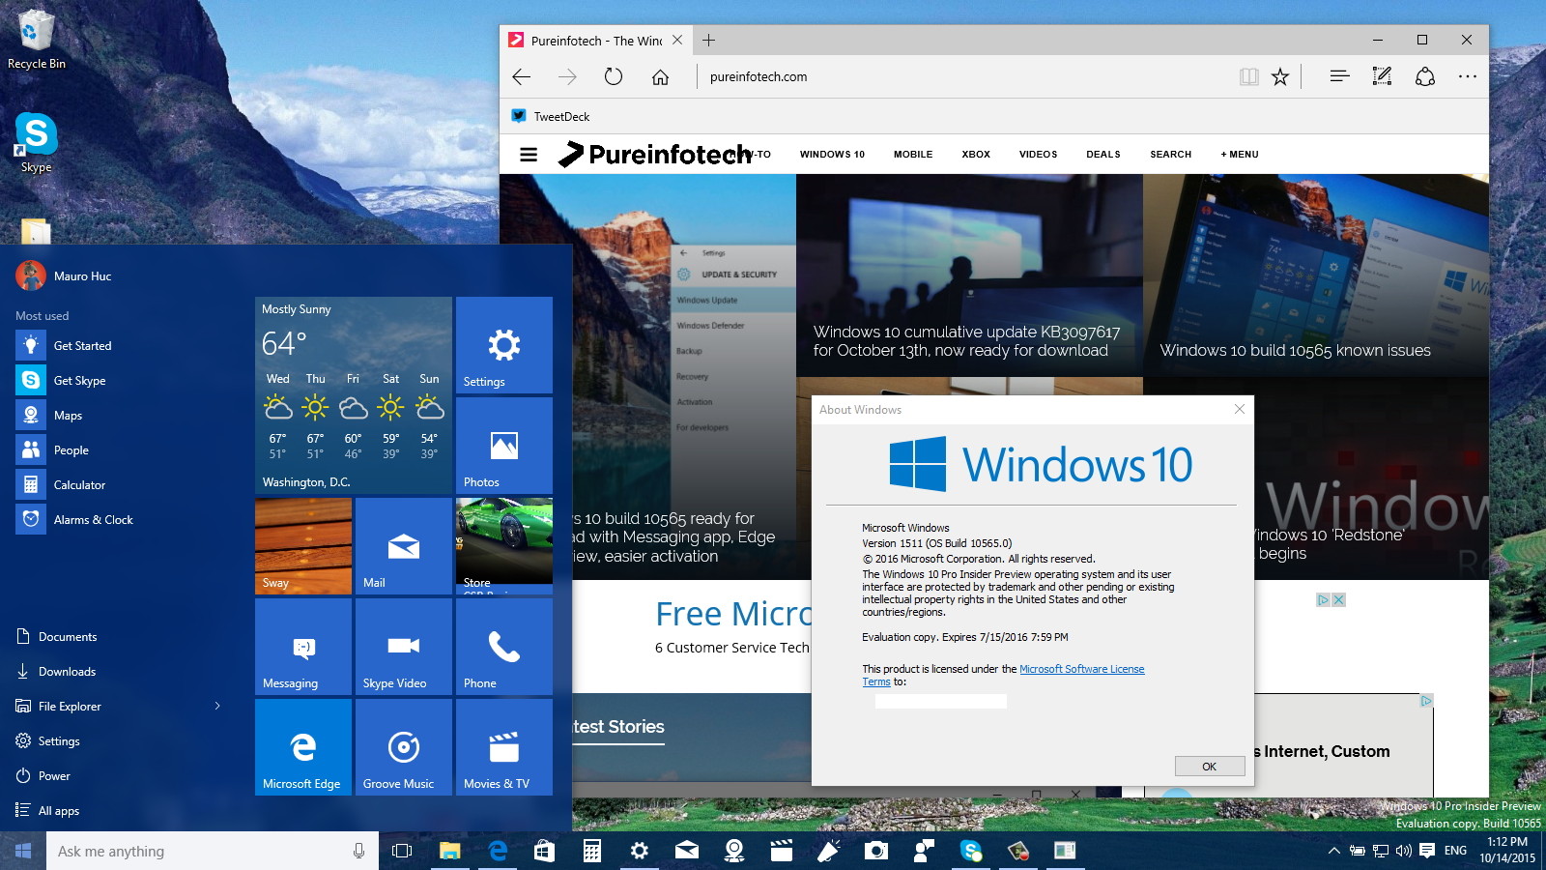Screen dimensions: 1546x870
Task: Open Edge More actions ellipsis
Action: [x=1468, y=76]
